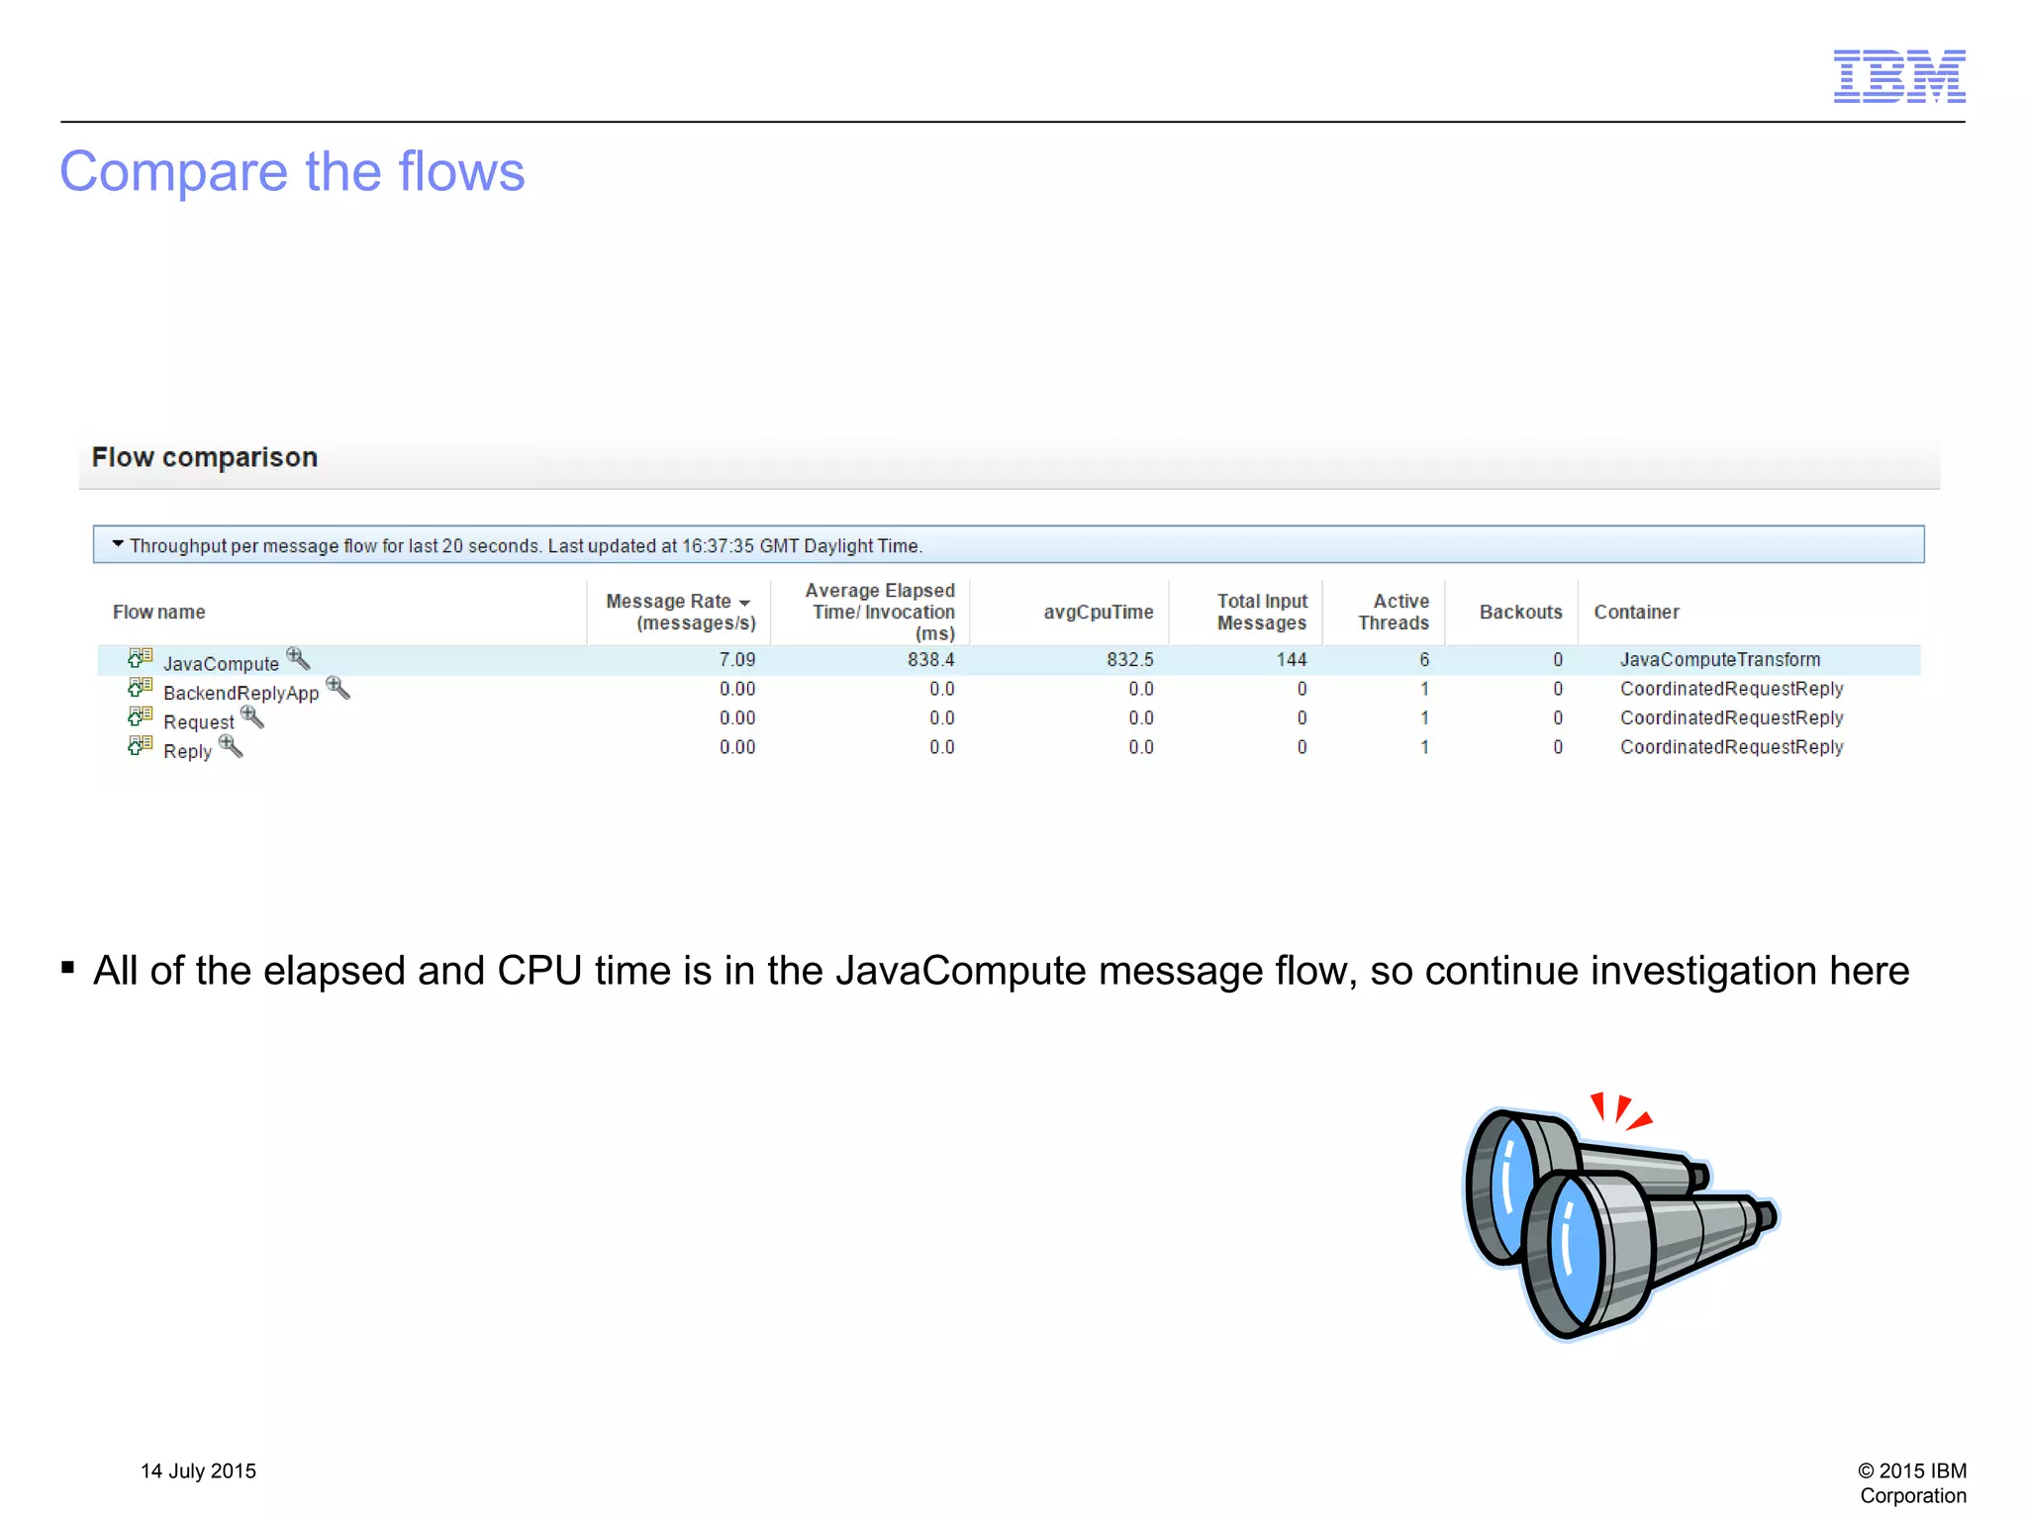
Task: Click the magnifier icon next to JavaCompute
Action: pyautogui.click(x=298, y=658)
